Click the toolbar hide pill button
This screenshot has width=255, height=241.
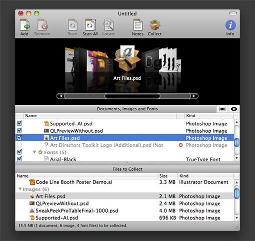click(233, 13)
